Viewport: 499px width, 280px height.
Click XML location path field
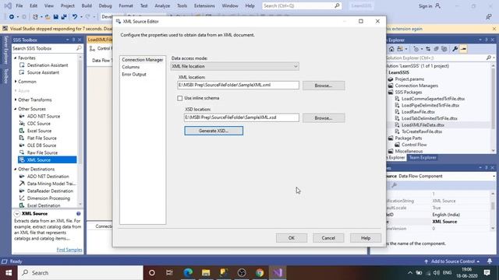coord(238,85)
